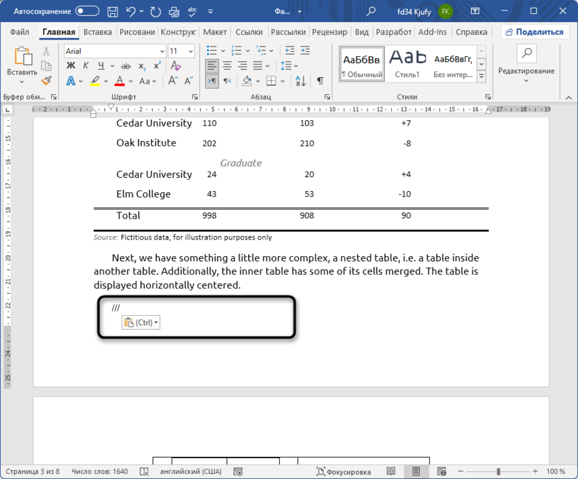Expand the paste options (Ctrl) dropdown
578x479 pixels.
point(156,323)
